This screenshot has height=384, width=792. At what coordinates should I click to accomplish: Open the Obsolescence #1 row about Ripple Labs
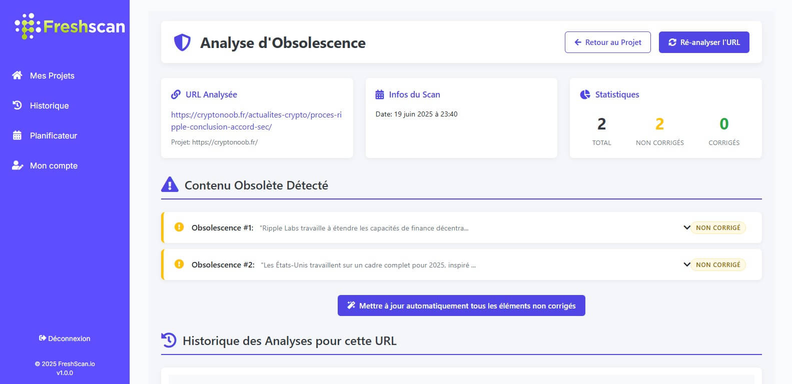[364, 228]
